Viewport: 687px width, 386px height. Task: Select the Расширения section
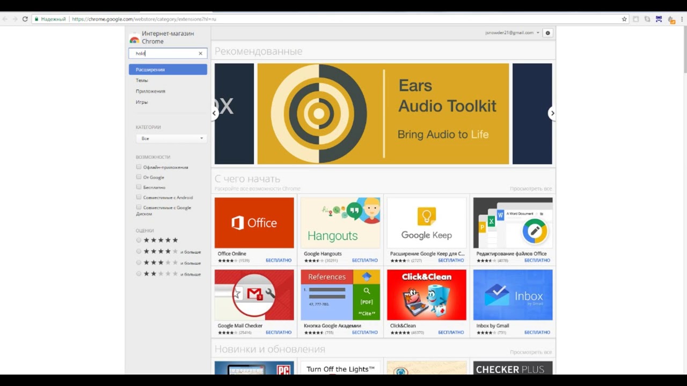pos(168,70)
